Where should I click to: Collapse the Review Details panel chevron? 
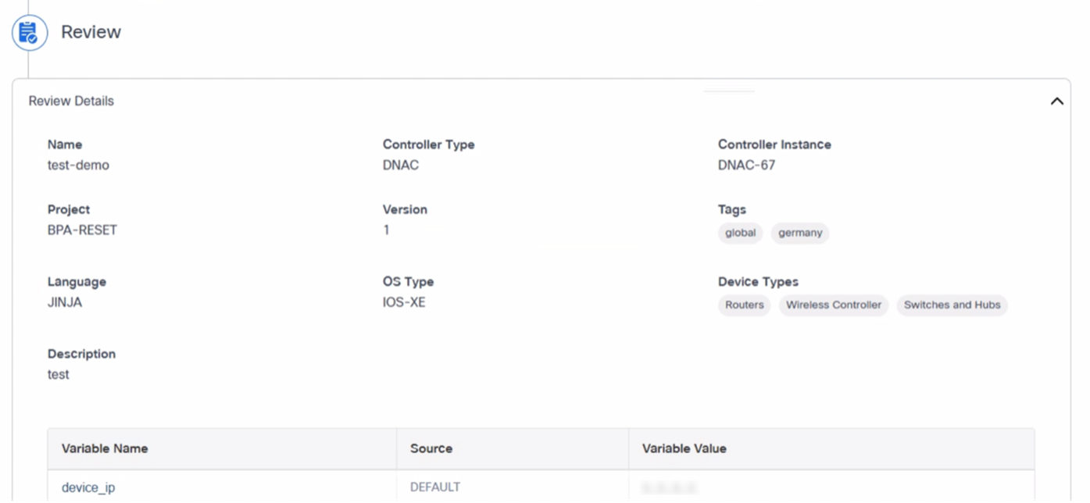[1056, 101]
